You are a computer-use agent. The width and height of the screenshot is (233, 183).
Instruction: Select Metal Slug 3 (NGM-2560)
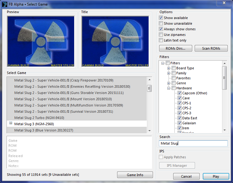click(77, 124)
